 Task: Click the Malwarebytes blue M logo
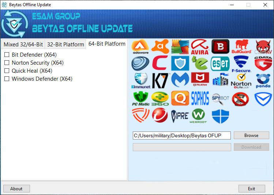pos(180,80)
